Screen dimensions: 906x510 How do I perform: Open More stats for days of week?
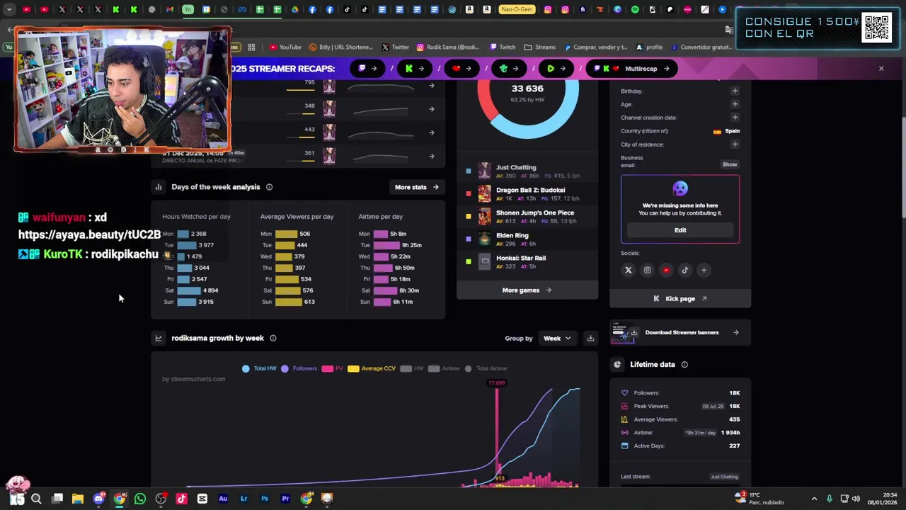[417, 187]
